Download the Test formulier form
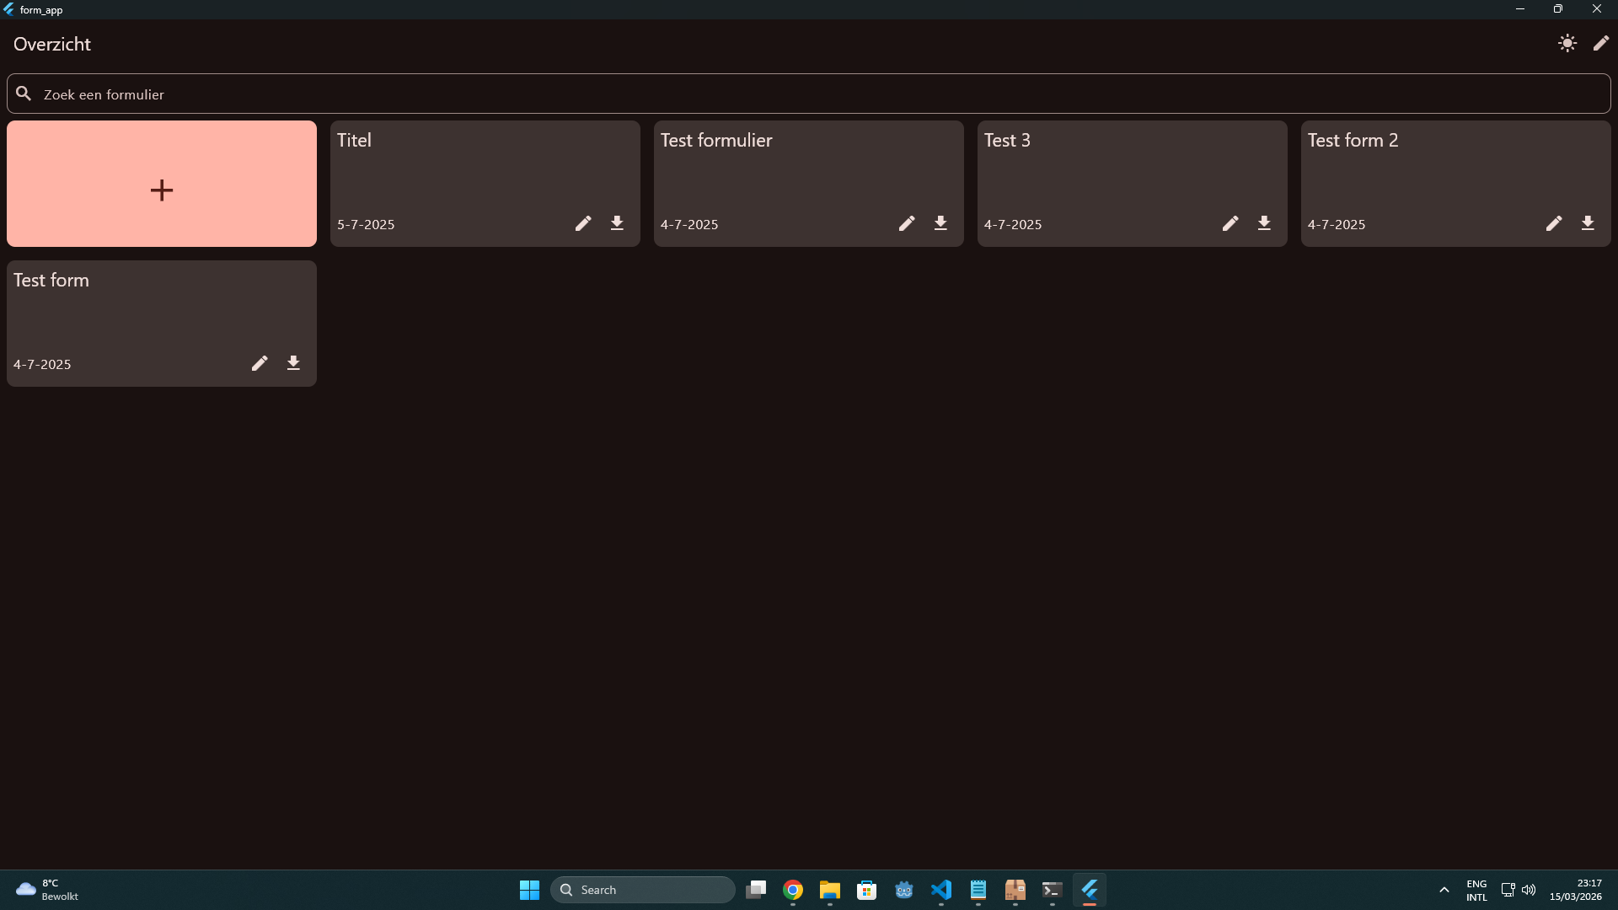Screen dimensions: 1618x910 click(x=940, y=223)
